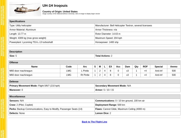This screenshot has height=138, width=184.
Task: Click the Size: 5 cell
Action: (51, 56)
